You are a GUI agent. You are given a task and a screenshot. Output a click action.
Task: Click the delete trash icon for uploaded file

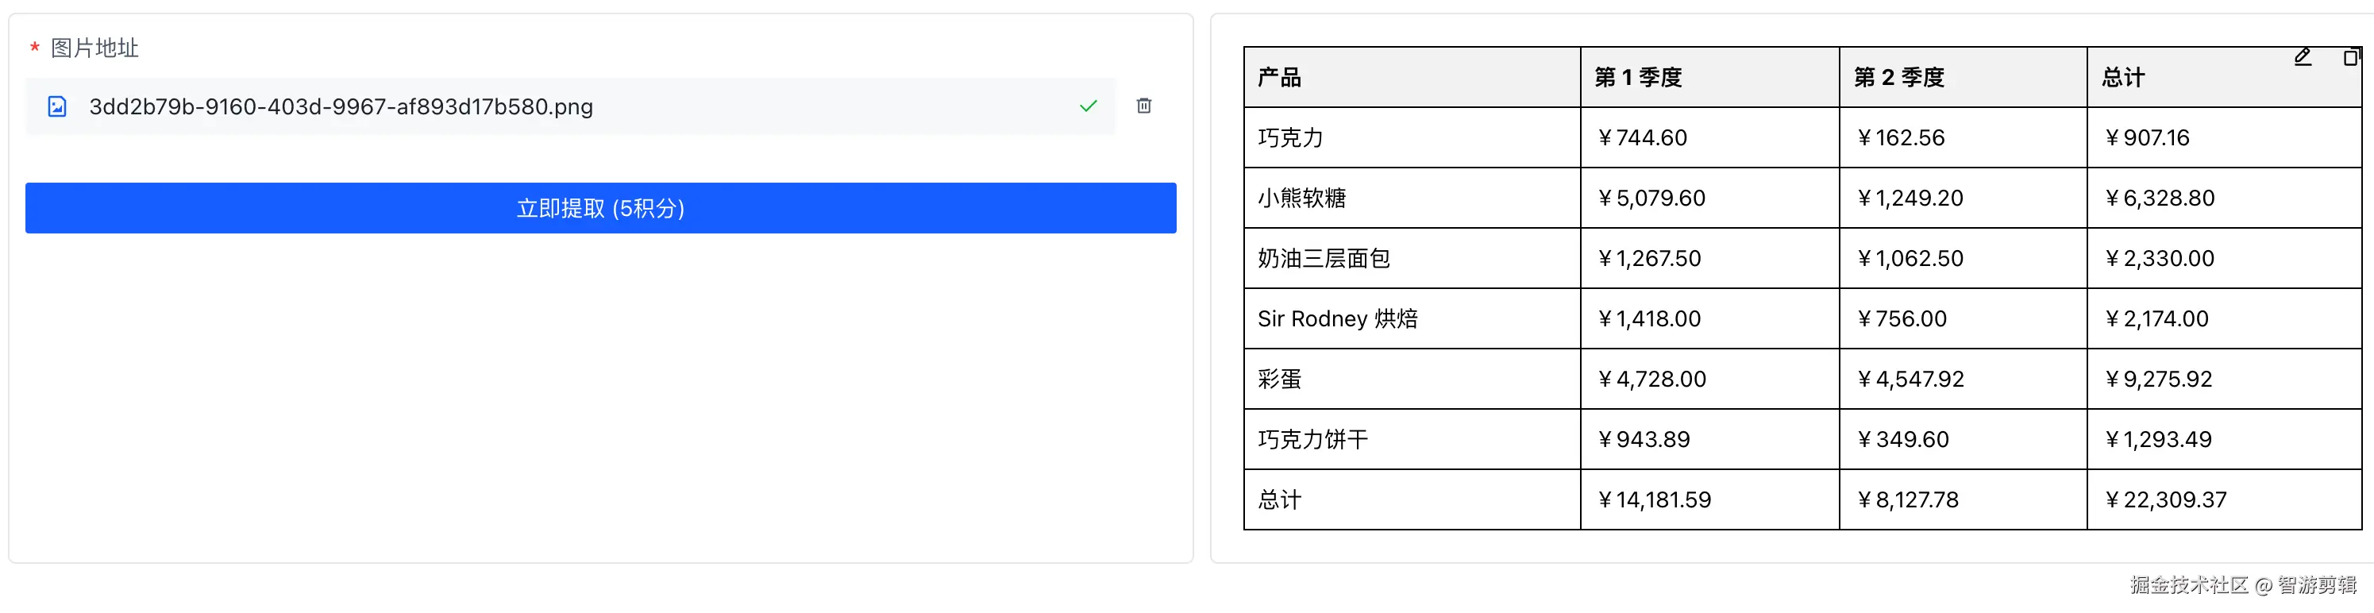[1143, 106]
